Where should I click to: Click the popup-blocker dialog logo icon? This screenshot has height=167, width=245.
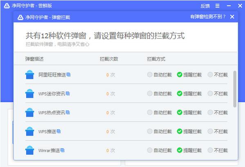20,17
